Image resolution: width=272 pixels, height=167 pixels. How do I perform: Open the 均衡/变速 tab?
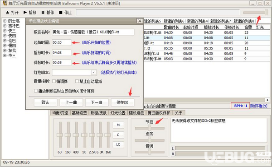tap(60, 113)
